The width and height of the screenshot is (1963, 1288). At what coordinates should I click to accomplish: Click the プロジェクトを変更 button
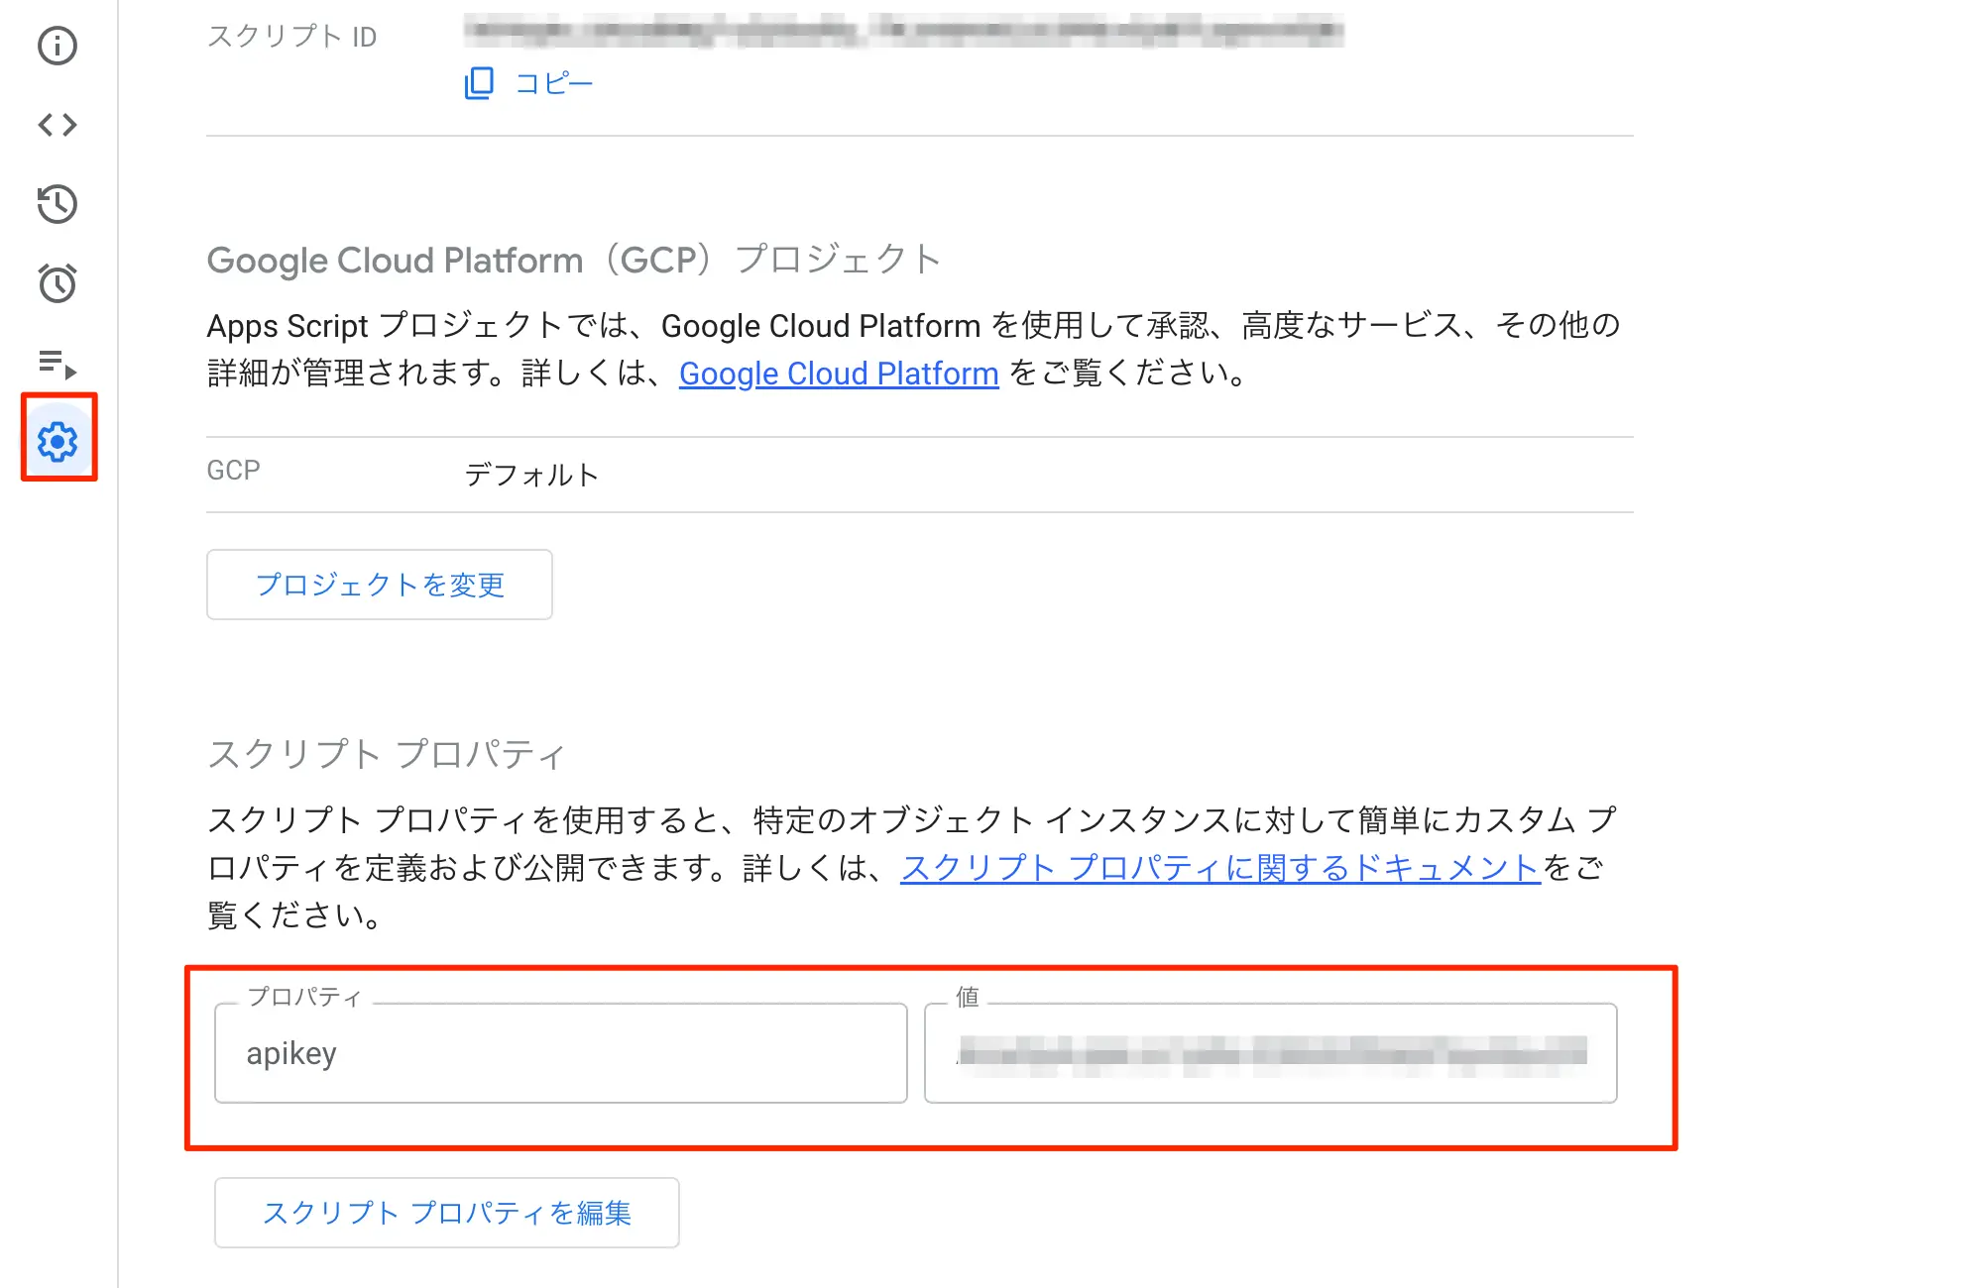[x=380, y=585]
